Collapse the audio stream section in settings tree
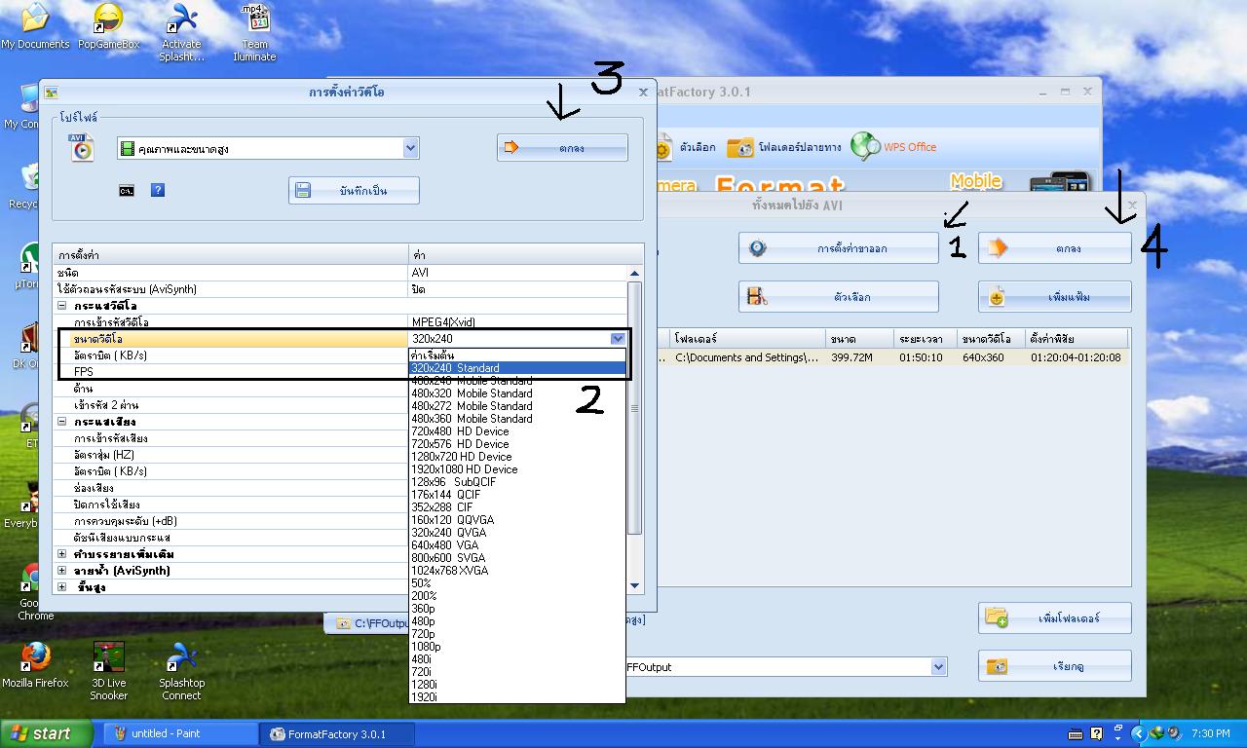The width and height of the screenshot is (1247, 748). point(62,422)
